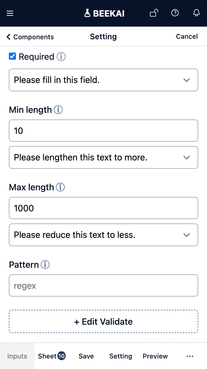Expand the 'Please fill in this field' dropdown
Image resolution: width=207 pixels, height=369 pixels.
click(x=104, y=80)
